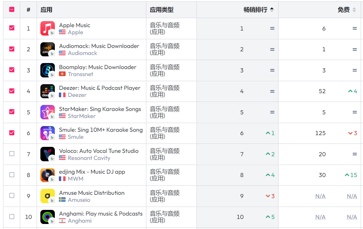Open the Resonant Cavity publisher link

[89, 158]
